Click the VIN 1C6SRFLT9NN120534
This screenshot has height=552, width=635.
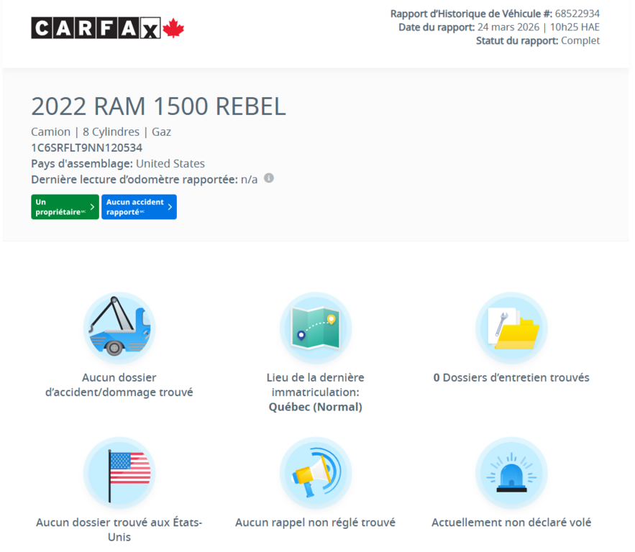[86, 147]
